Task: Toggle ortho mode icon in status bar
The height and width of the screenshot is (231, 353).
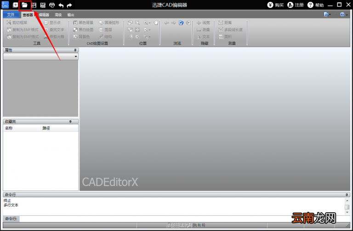Action: (x=182, y=225)
